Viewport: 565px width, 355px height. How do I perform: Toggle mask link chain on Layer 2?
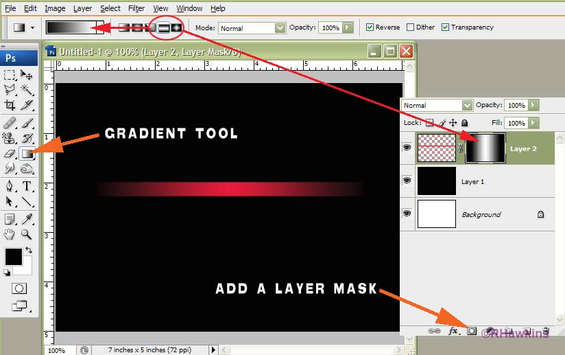(x=461, y=148)
